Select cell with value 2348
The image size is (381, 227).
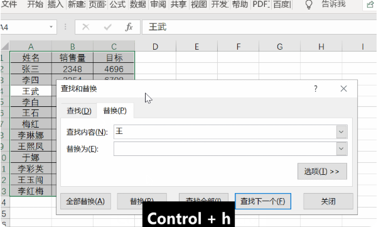72,69
